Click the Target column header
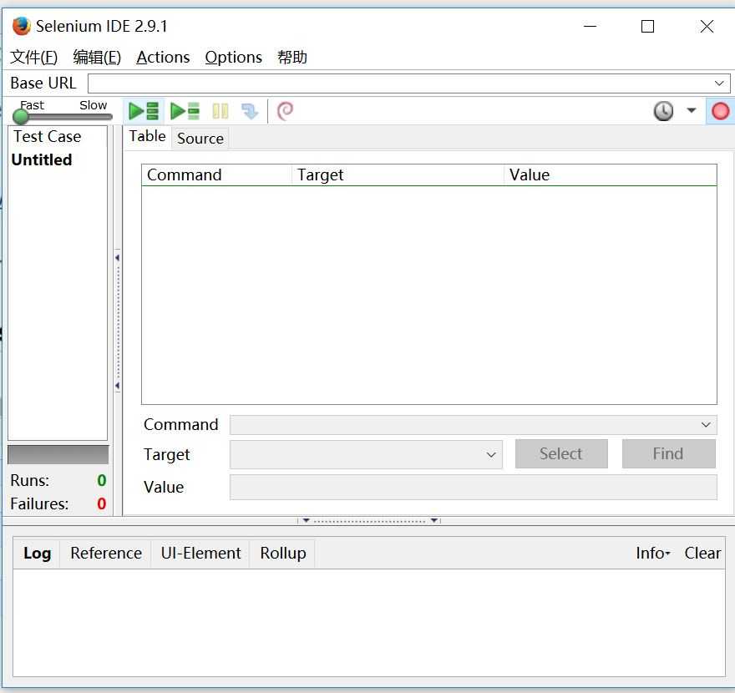 click(x=398, y=175)
